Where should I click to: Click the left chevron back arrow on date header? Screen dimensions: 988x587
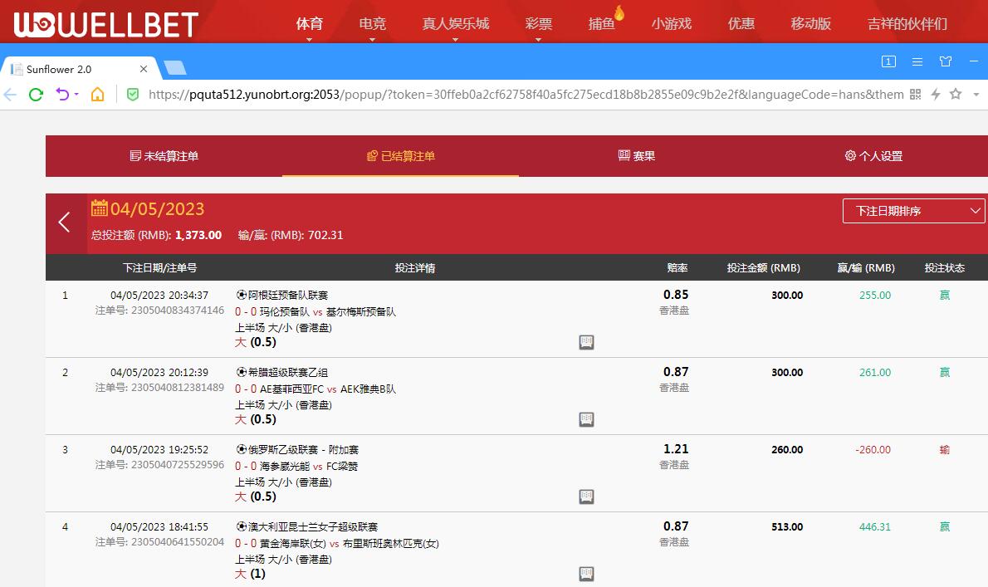point(65,222)
